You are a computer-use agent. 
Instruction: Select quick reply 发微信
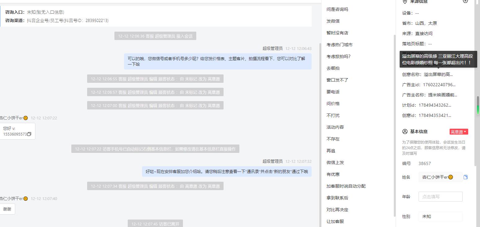333,21
